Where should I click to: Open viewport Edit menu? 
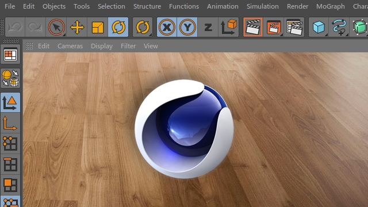tap(44, 46)
